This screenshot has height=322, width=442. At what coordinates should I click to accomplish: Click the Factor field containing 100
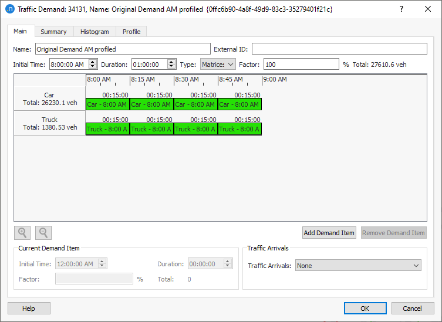coord(301,65)
